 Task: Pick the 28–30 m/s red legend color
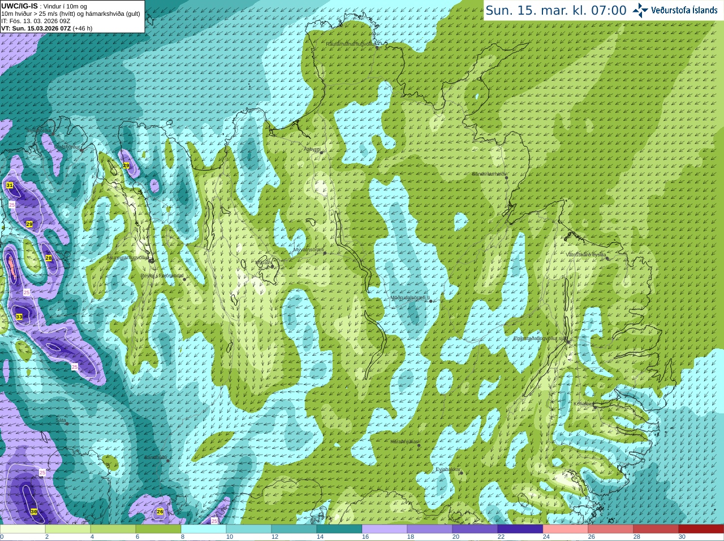[656, 529]
